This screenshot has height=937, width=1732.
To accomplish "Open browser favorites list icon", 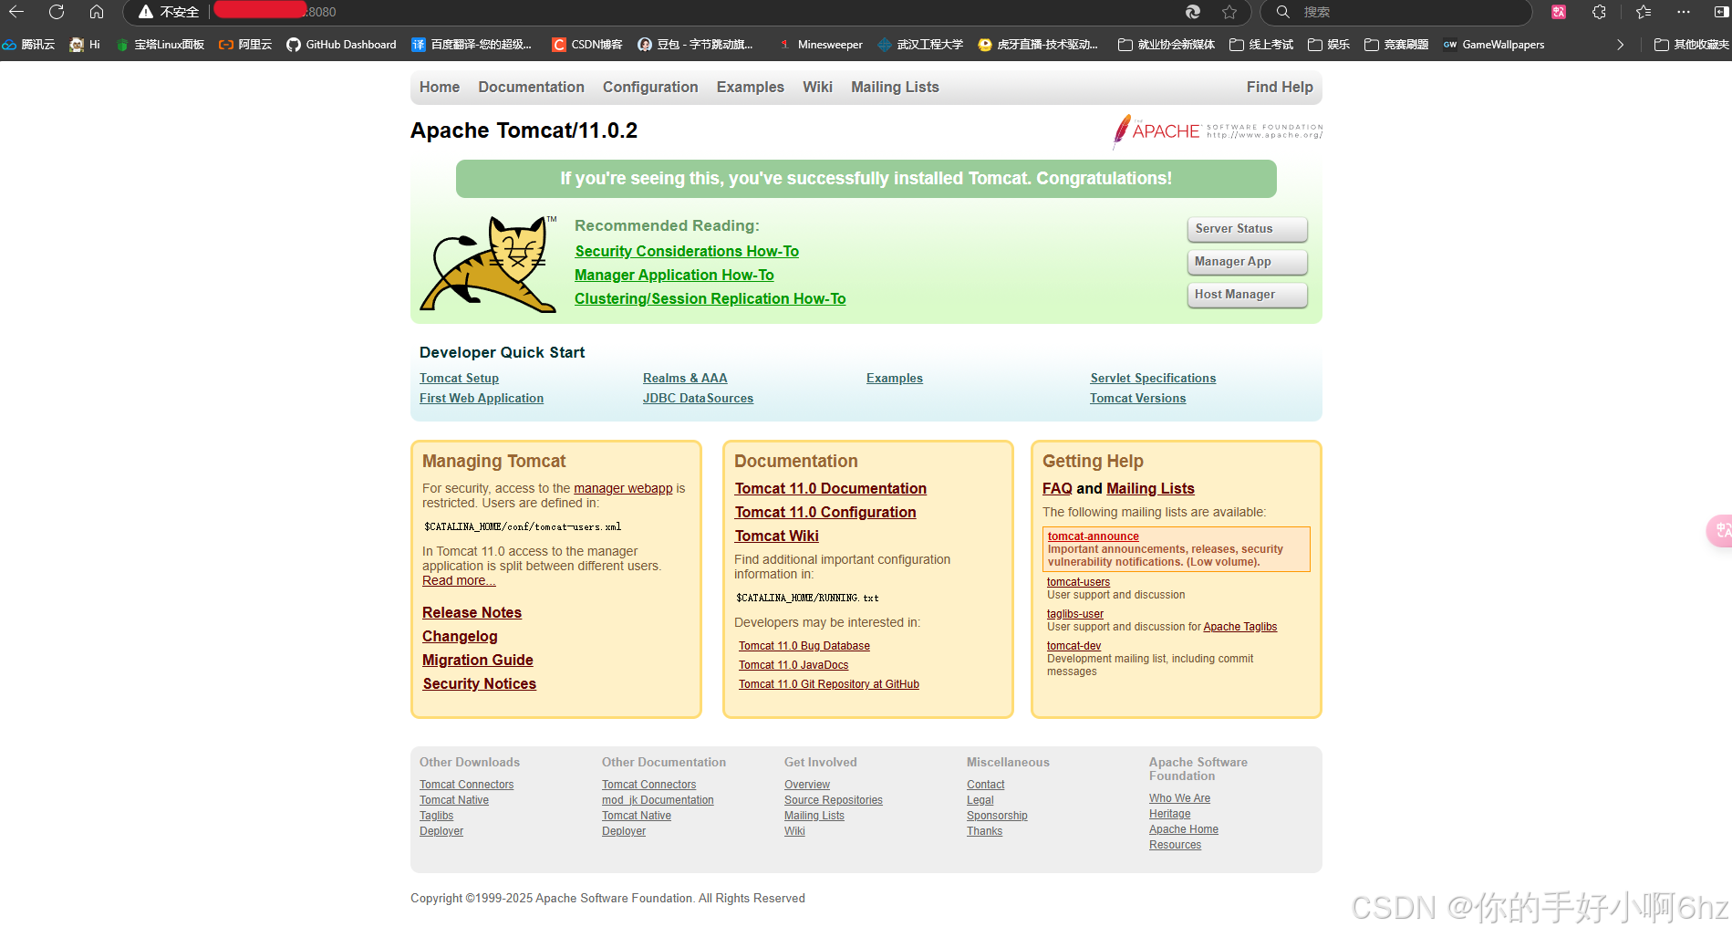I will pos(1644,12).
